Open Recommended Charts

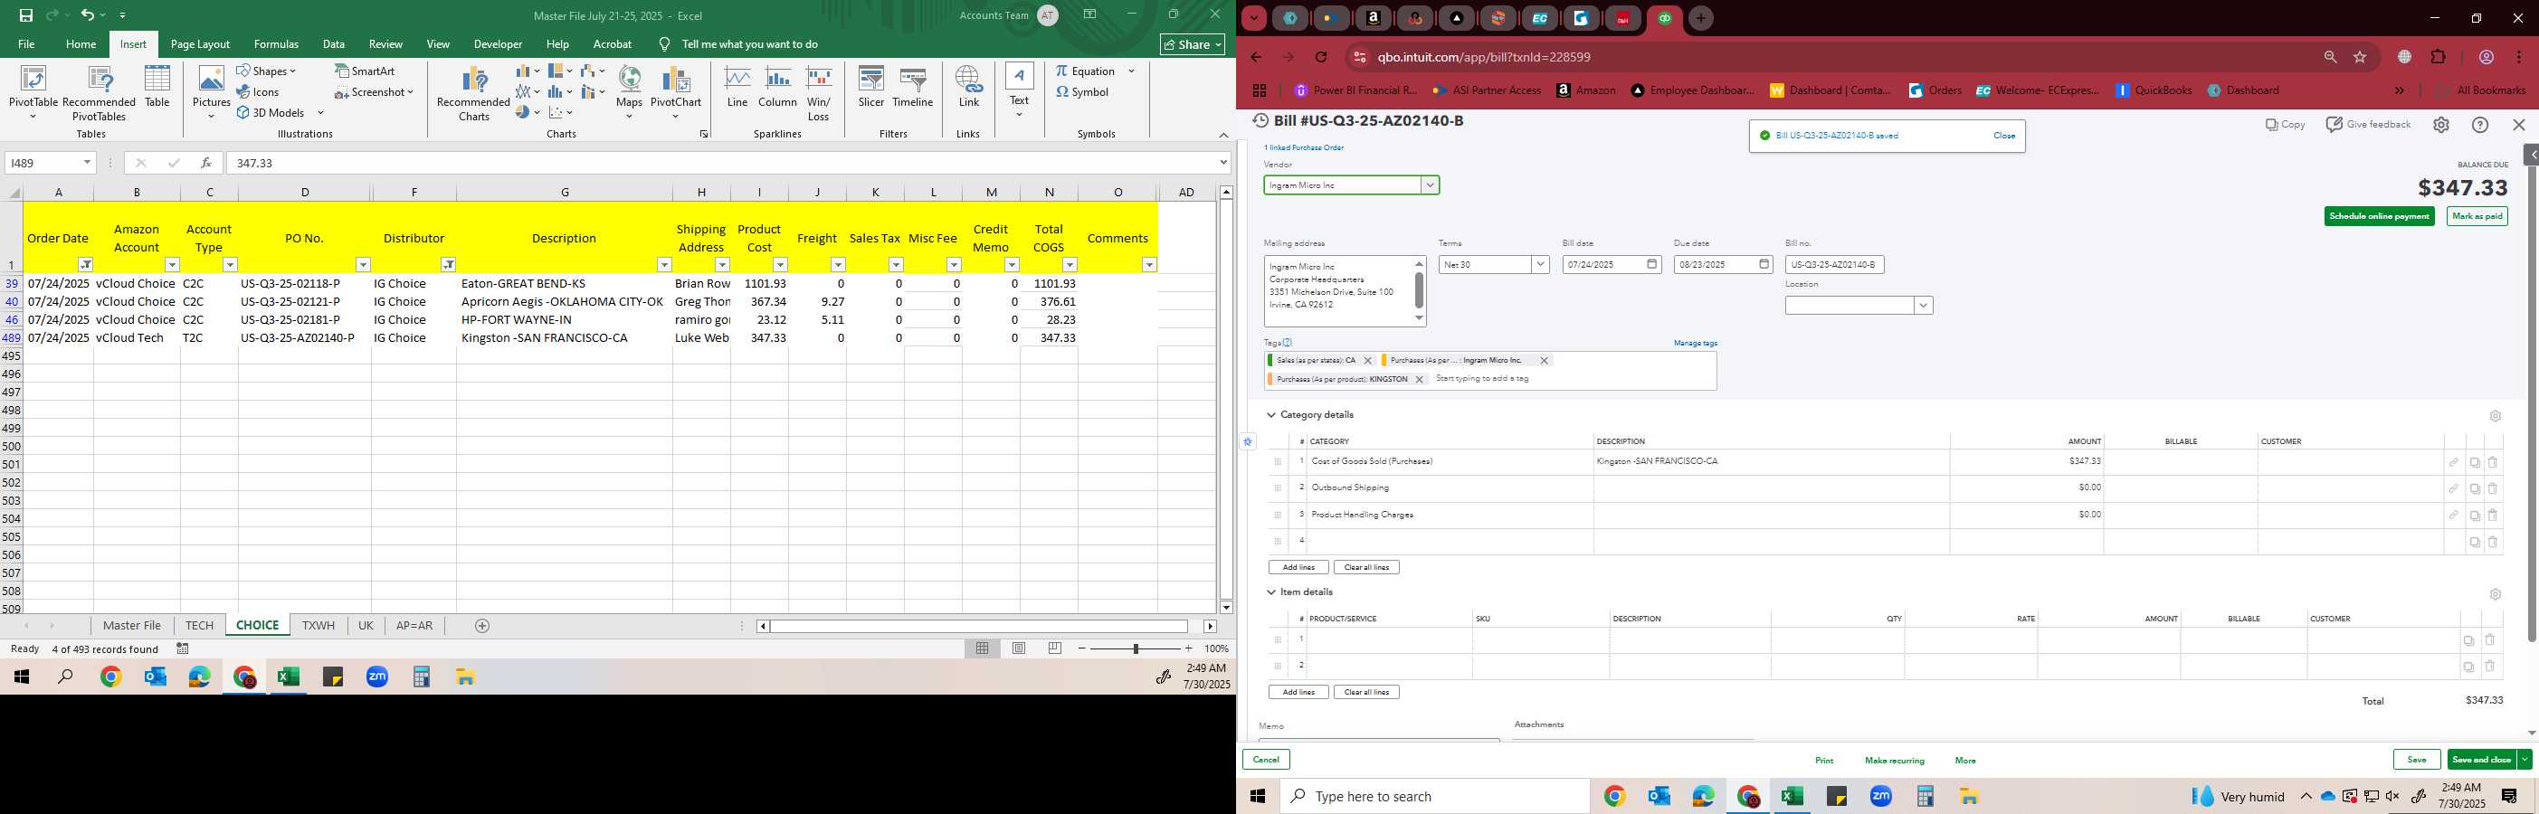coord(473,92)
